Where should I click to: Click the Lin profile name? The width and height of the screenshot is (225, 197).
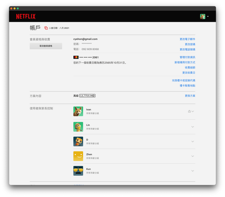(x=88, y=125)
